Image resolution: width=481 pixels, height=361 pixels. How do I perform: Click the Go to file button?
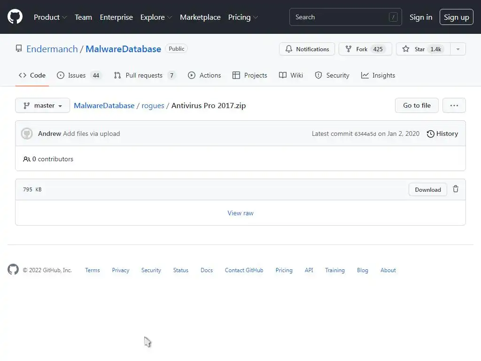tap(417, 105)
